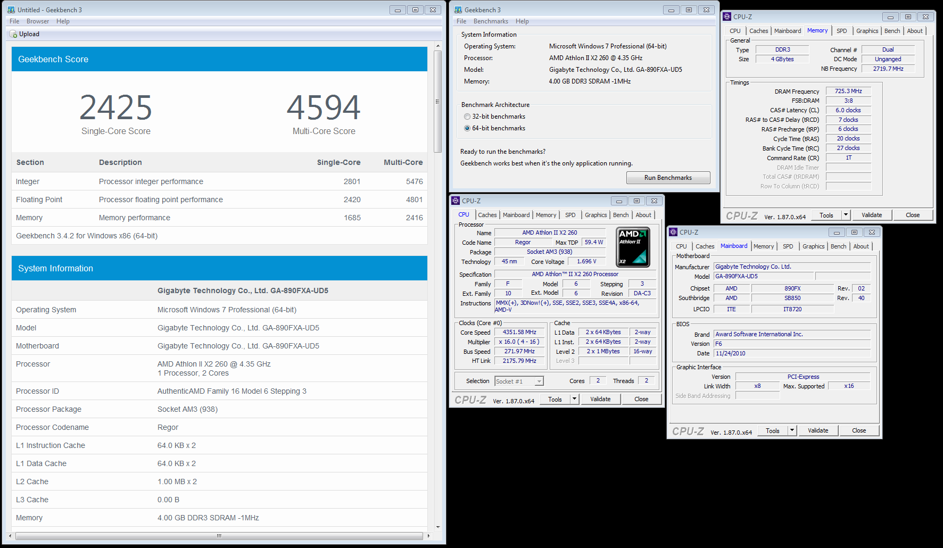Click Validate in CPU-Z Memory window
Screen dimensions: 943x548
(871, 215)
